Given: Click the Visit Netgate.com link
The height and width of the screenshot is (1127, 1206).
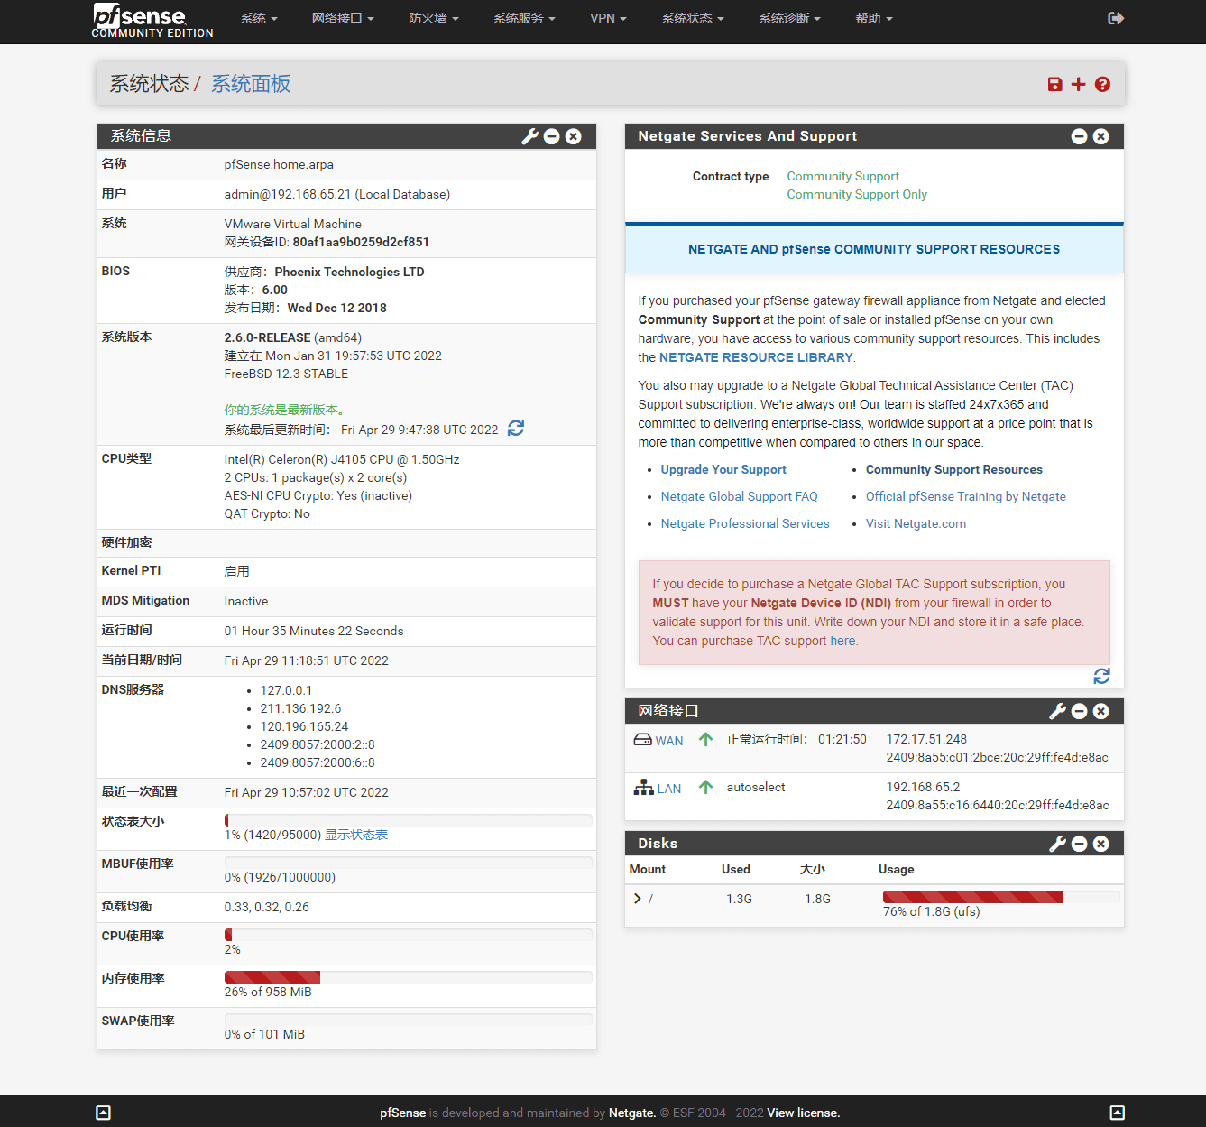Looking at the screenshot, I should pyautogui.click(x=916, y=523).
